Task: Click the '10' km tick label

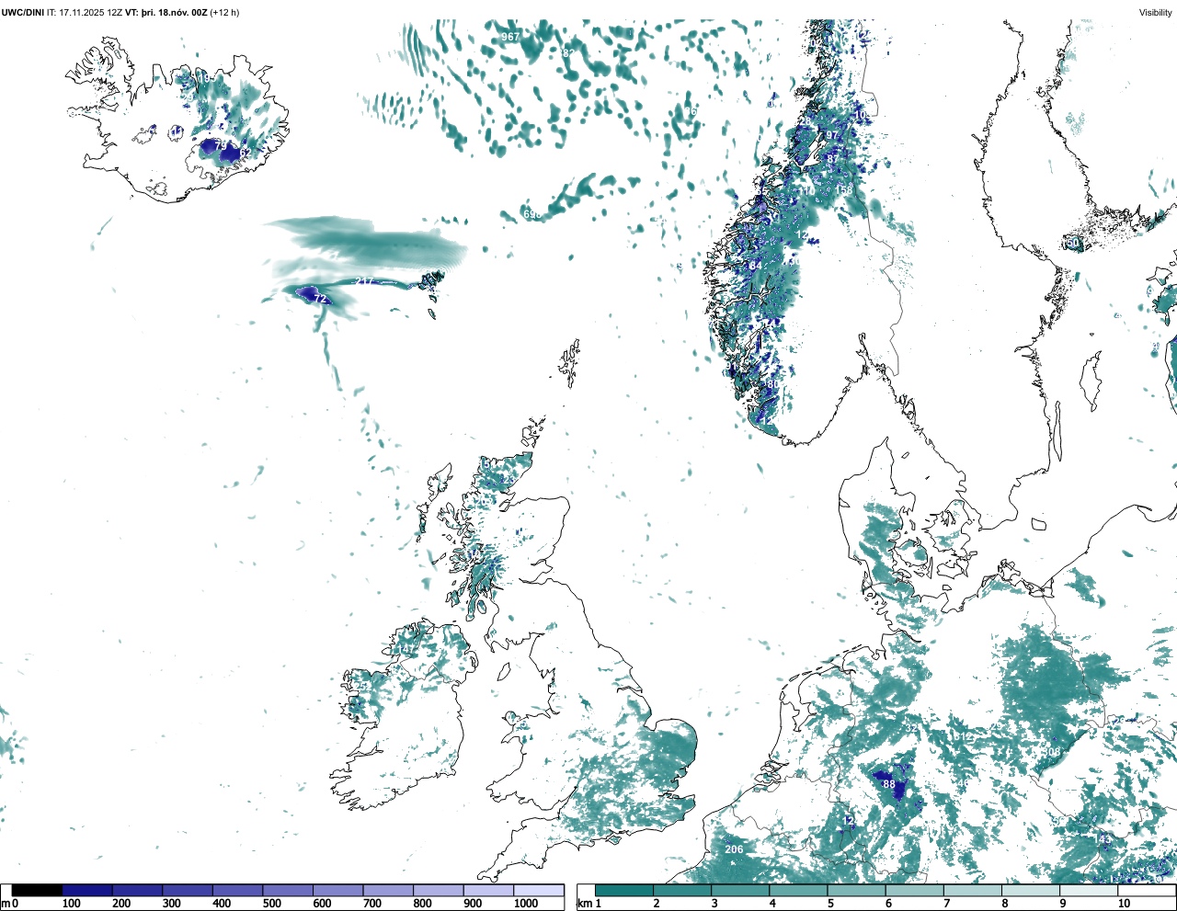Action: click(x=1124, y=904)
